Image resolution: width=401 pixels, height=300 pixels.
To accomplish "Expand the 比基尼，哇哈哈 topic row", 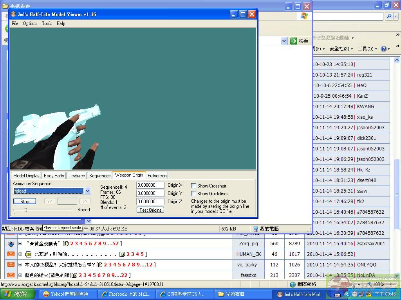I will (x=20, y=254).
